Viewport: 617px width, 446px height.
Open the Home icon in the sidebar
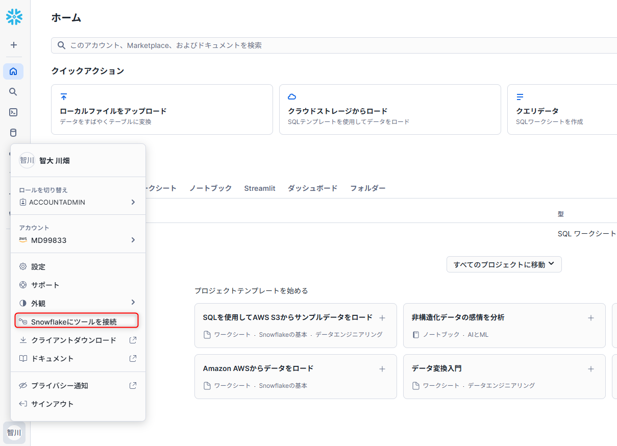coord(13,71)
